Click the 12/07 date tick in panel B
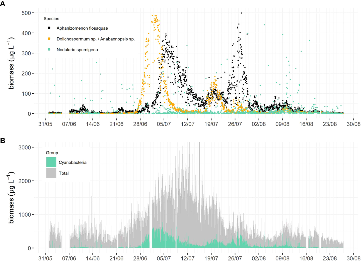 (187, 258)
